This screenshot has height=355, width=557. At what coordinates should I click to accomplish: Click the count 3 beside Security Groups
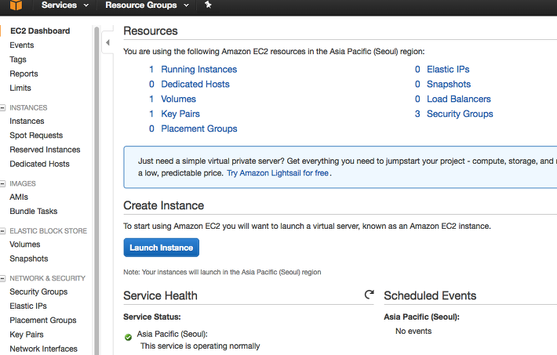pos(417,114)
